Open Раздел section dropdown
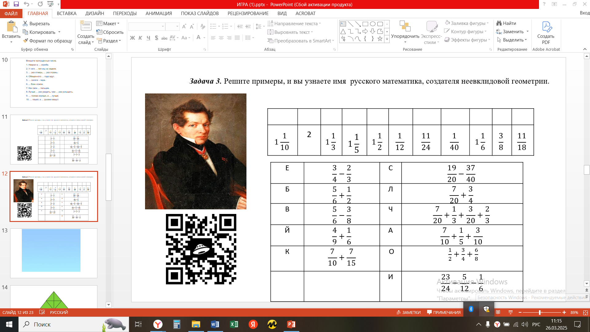This screenshot has height=332, width=590. coord(109,41)
